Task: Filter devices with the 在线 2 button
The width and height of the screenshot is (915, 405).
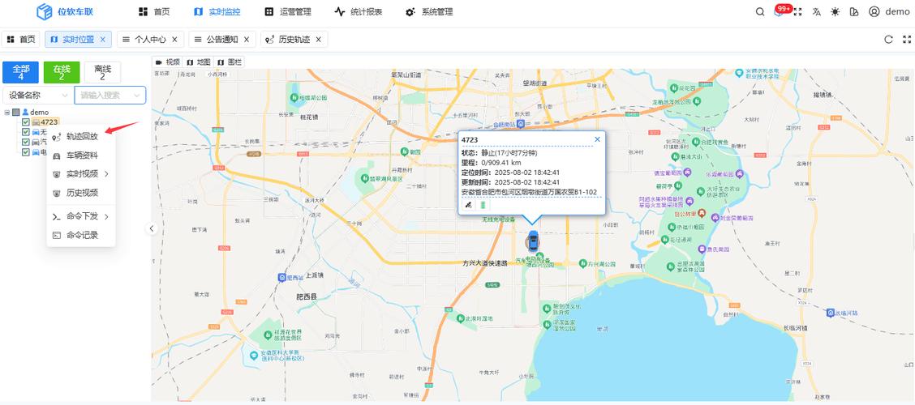Action: point(62,72)
